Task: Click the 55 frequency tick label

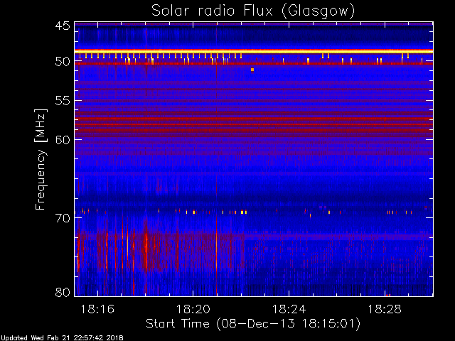Action: click(63, 101)
